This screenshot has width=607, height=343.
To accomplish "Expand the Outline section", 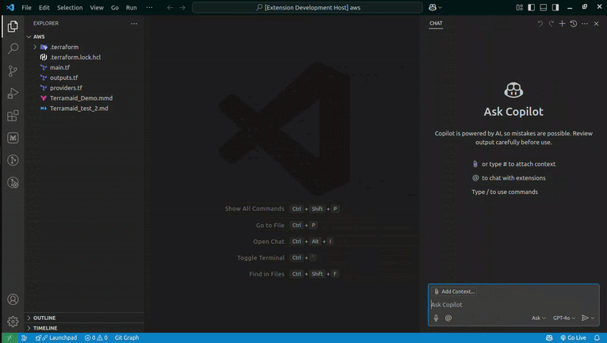I will click(x=84, y=318).
